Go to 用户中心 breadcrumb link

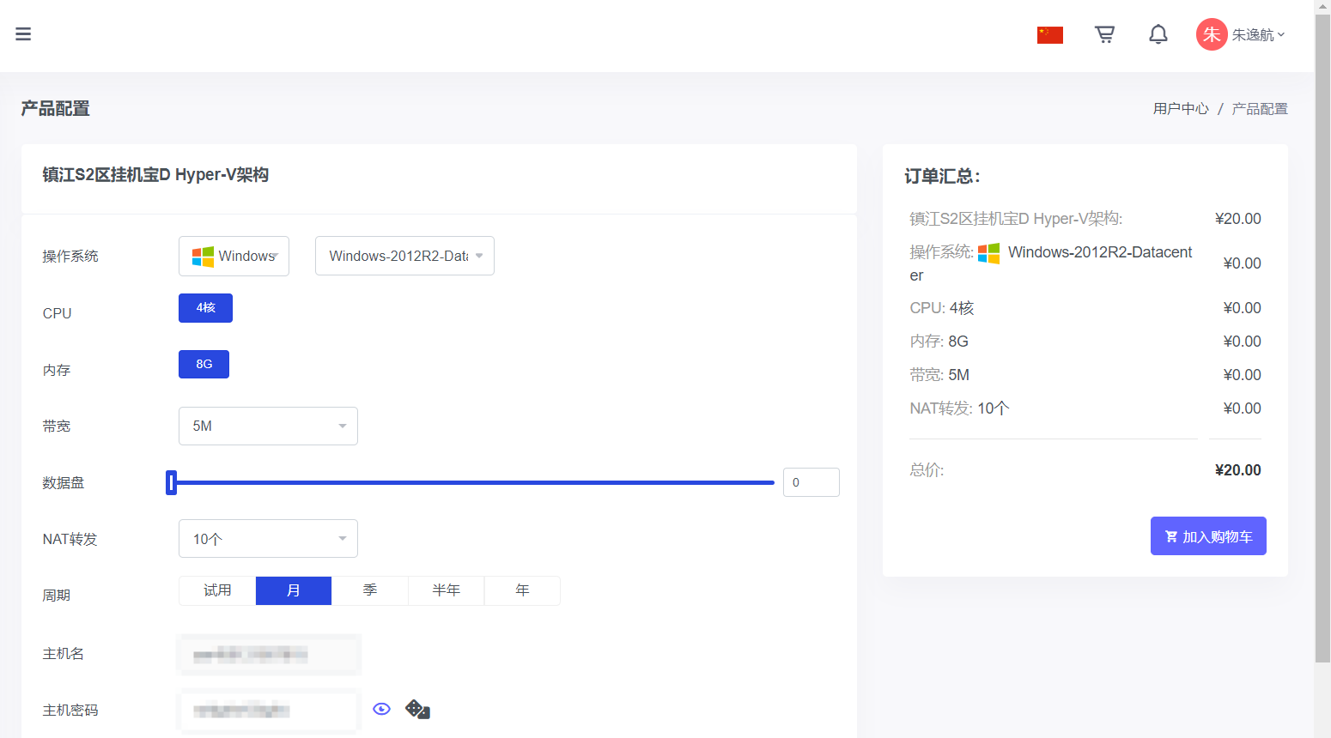[x=1180, y=109]
